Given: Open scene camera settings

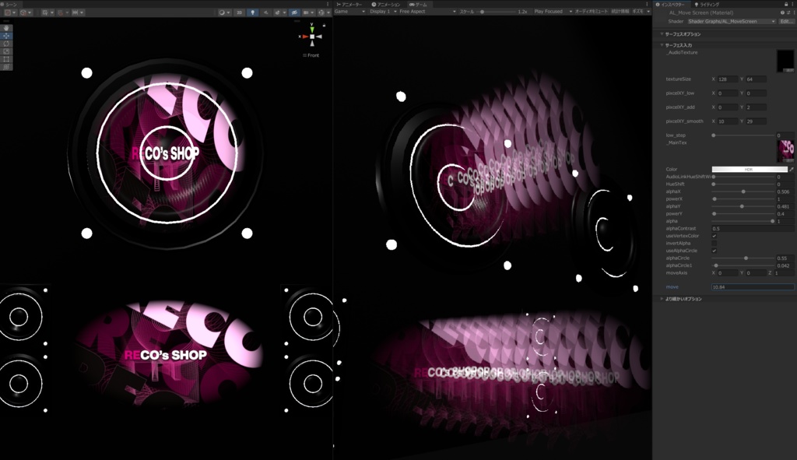Looking at the screenshot, I should [x=307, y=12].
